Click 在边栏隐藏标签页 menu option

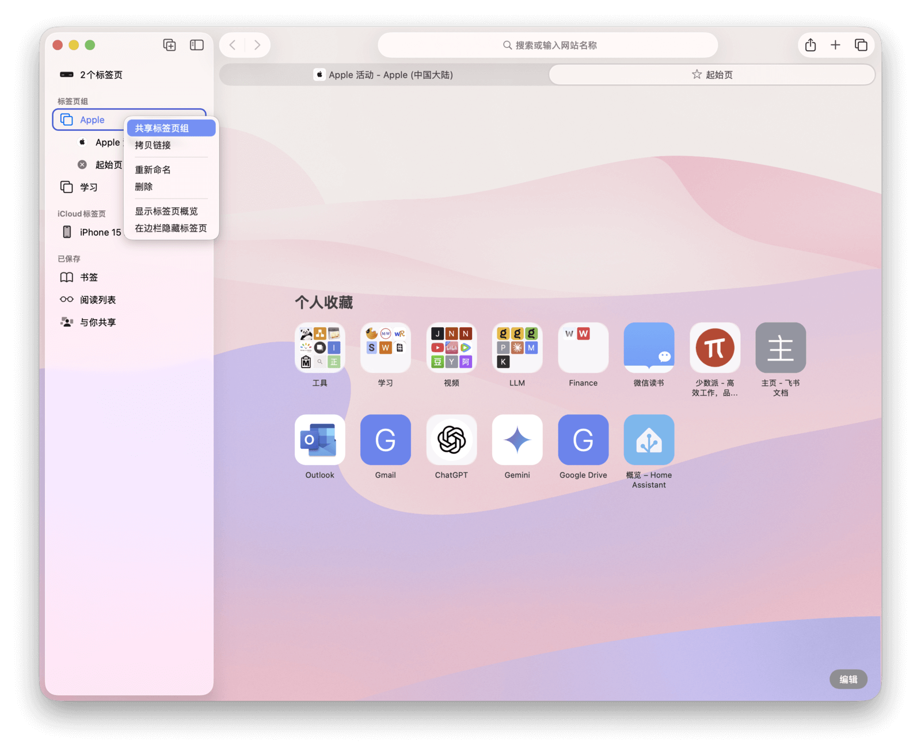point(171,228)
